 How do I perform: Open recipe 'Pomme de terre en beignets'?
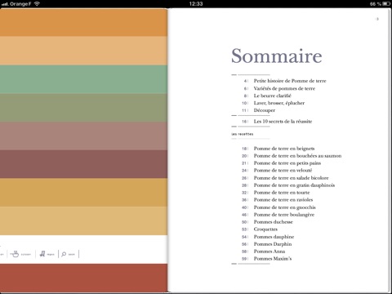pyautogui.click(x=284, y=149)
